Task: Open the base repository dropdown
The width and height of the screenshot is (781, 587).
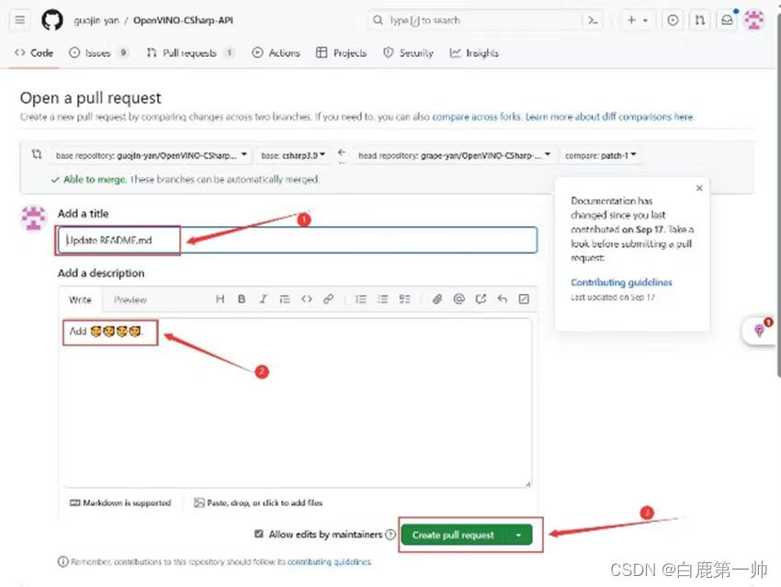Action: pos(152,155)
